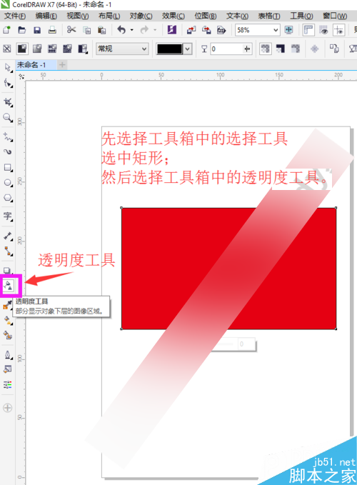Select the Ellipse tool
This screenshot has width=357, height=485.
(8, 182)
